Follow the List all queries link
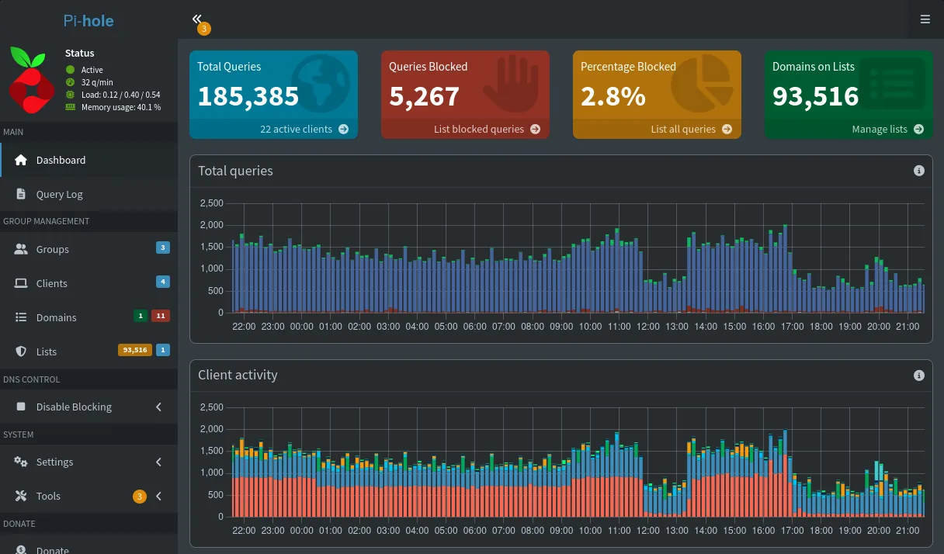Viewport: 944px width, 554px height. (657, 130)
